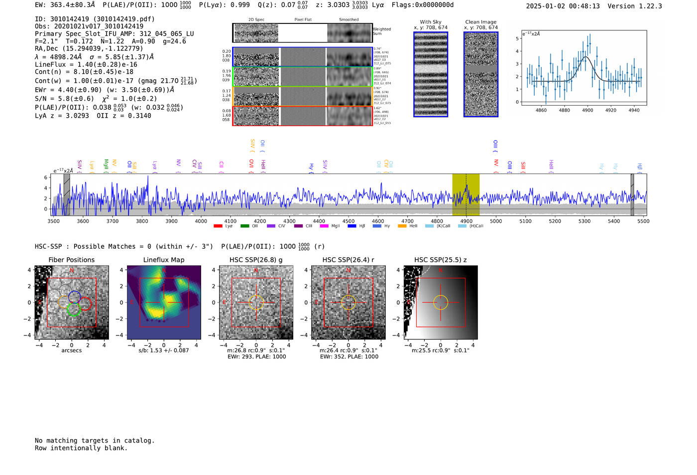Click the 'LineFlux = 1.40(±0.28)e-16' line

click(86, 64)
